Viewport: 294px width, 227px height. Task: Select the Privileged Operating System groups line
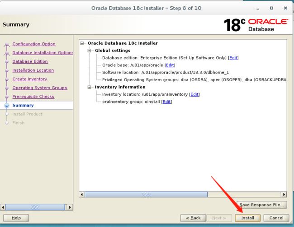pyautogui.click(x=194, y=80)
